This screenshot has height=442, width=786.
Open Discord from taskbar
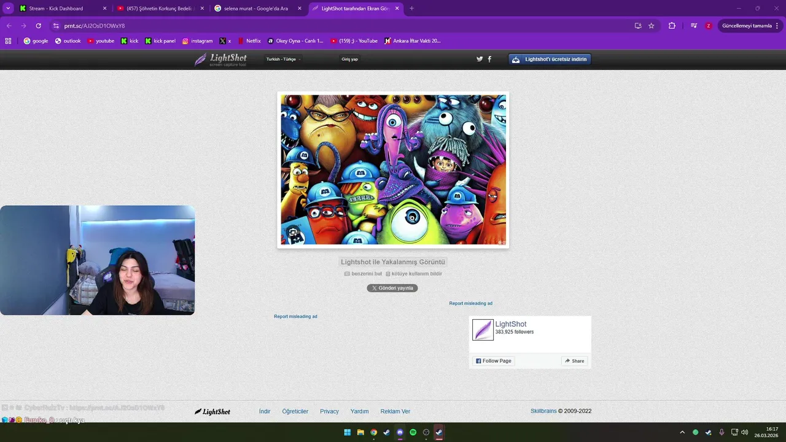coord(400,432)
